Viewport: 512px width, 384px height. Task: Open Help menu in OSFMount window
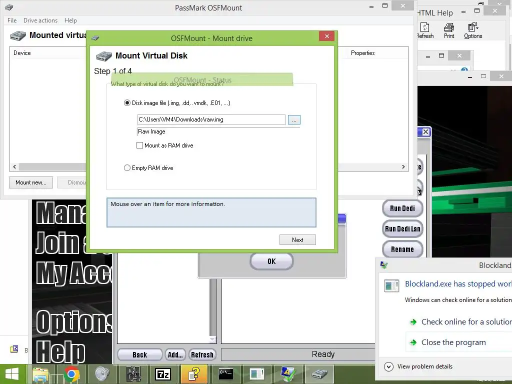(70, 20)
